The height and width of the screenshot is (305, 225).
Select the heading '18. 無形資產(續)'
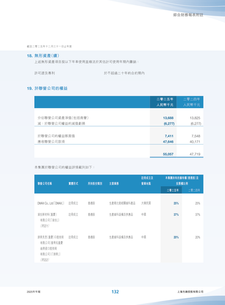coord(43,56)
